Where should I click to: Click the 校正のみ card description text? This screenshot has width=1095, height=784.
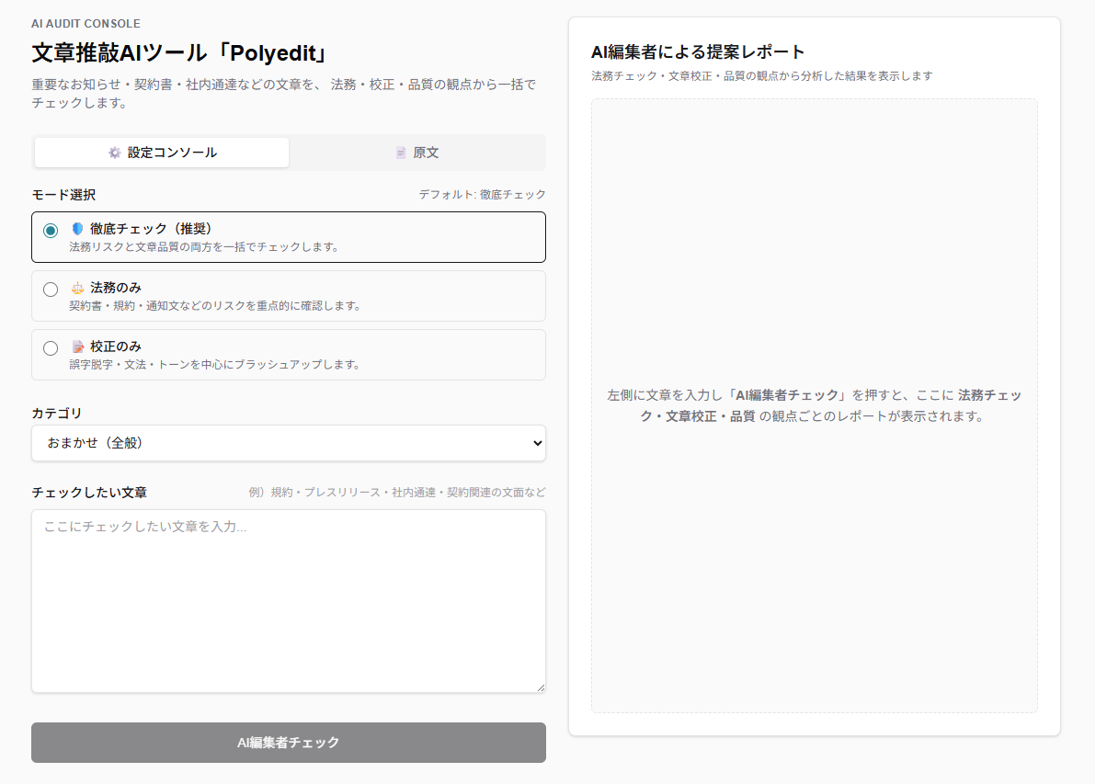[214, 364]
